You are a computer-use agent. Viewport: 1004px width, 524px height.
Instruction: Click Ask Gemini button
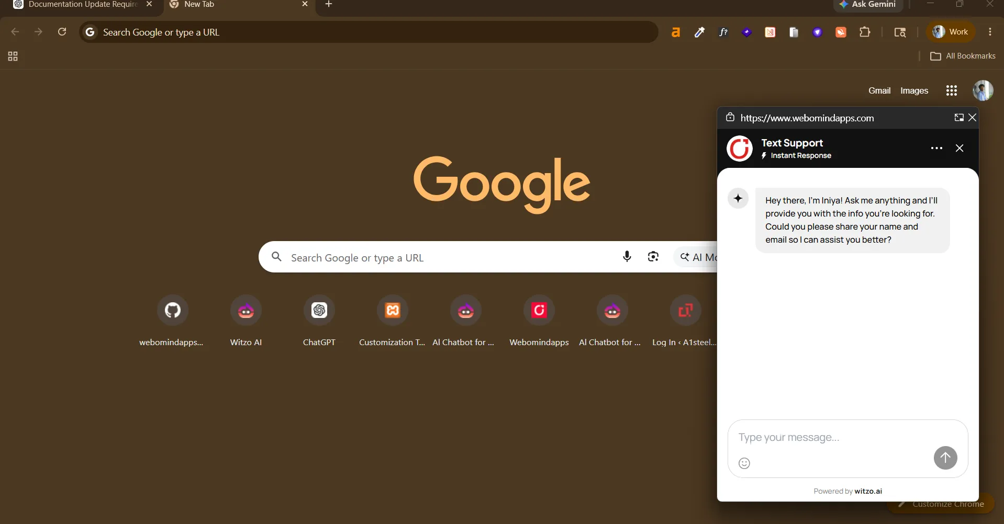(x=867, y=5)
